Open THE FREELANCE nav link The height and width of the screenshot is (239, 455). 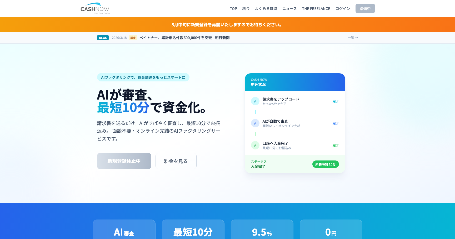click(316, 9)
